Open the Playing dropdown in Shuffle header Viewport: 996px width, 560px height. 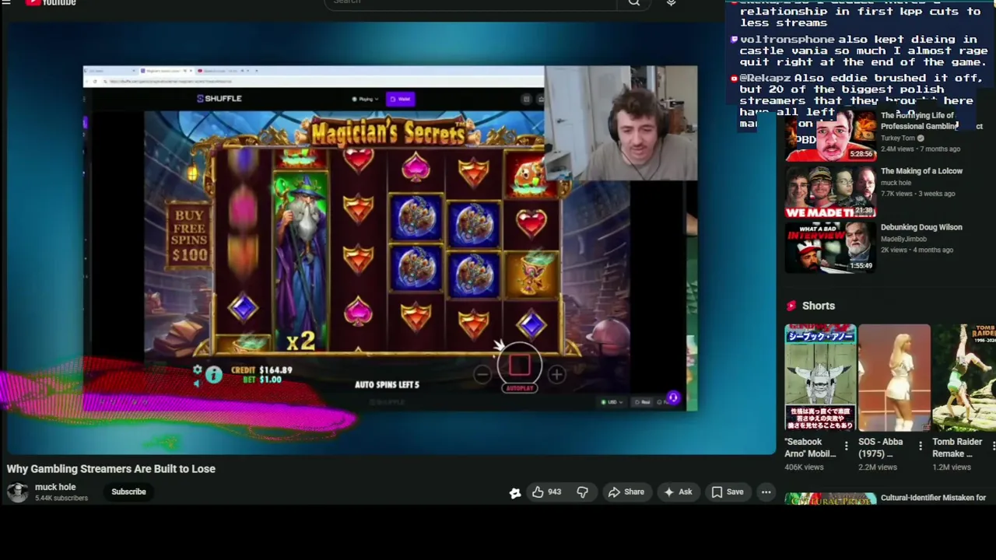coord(365,99)
